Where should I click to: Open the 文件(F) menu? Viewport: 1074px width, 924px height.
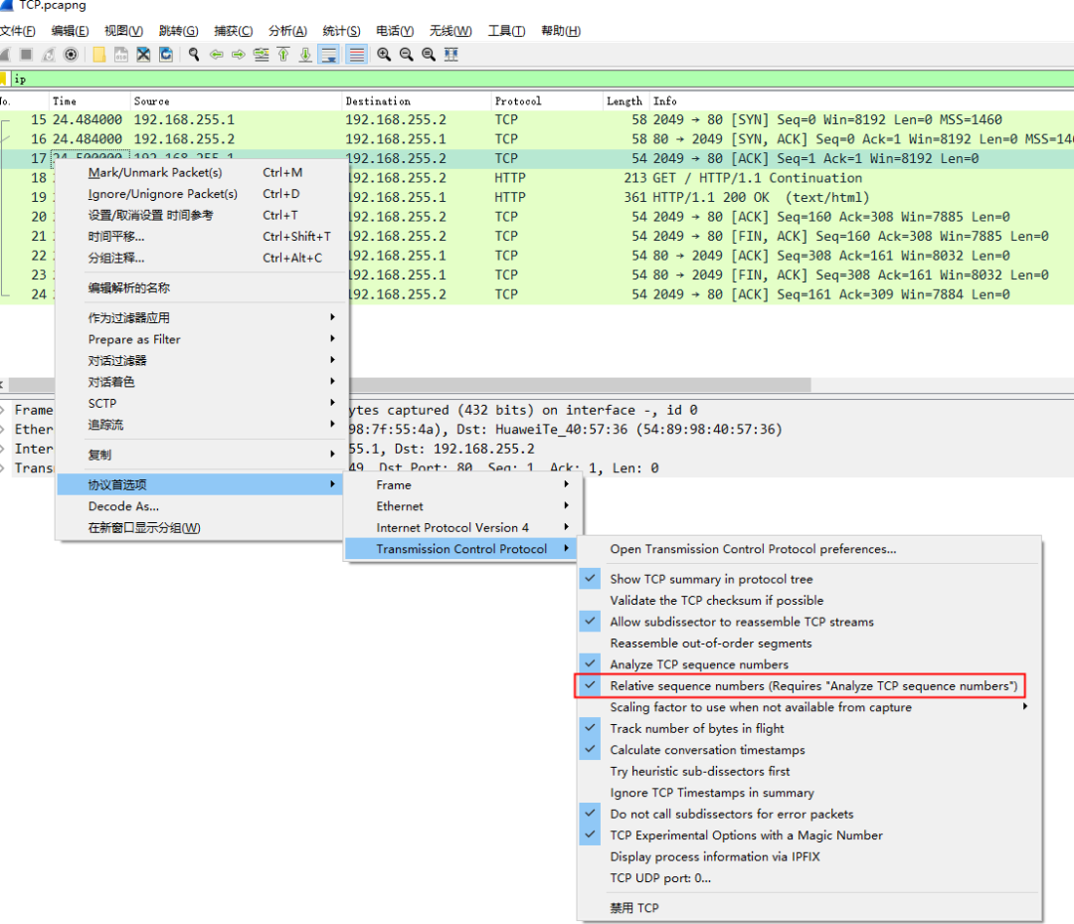tap(18, 31)
